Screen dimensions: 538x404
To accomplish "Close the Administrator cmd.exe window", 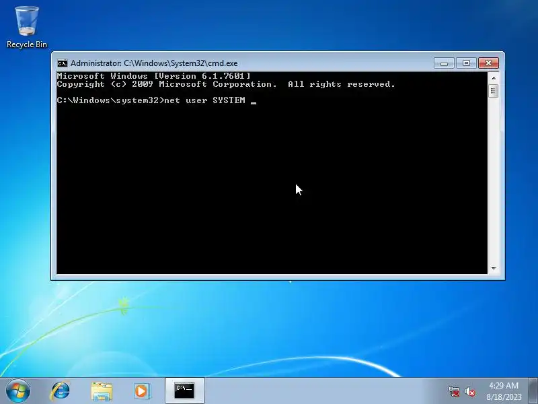I will [488, 63].
